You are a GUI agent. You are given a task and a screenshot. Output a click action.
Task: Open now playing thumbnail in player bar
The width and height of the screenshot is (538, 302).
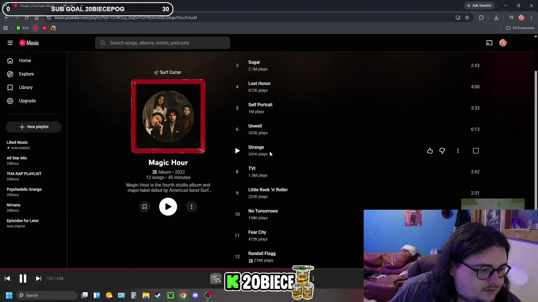[216, 279]
